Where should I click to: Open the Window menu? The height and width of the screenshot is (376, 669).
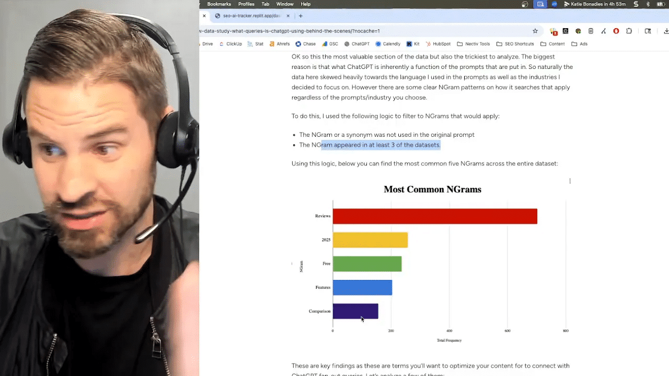(285, 4)
